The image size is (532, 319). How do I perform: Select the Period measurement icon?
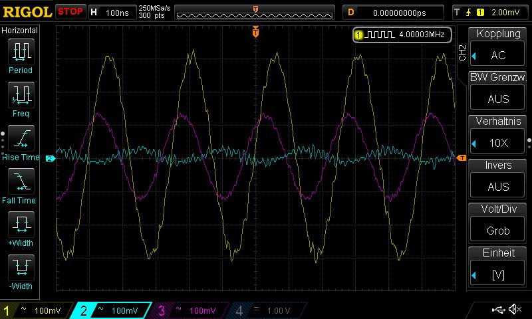[21, 51]
